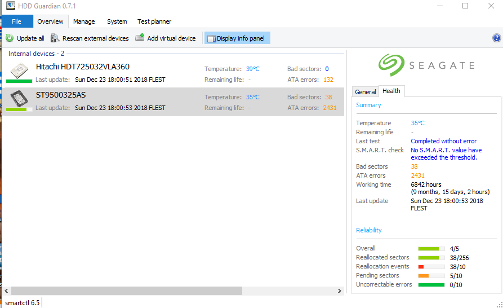This screenshot has width=503, height=308.
Task: Click the Reallocated sectors reliability bar
Action: click(431, 258)
